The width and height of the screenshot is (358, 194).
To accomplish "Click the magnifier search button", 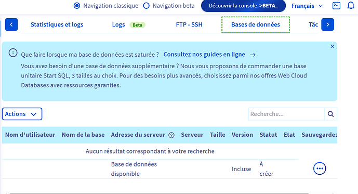I will point(330,114).
